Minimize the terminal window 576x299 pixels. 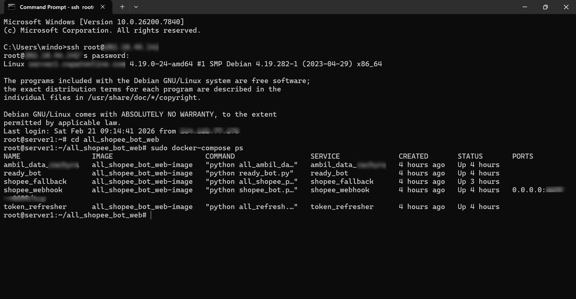(525, 7)
